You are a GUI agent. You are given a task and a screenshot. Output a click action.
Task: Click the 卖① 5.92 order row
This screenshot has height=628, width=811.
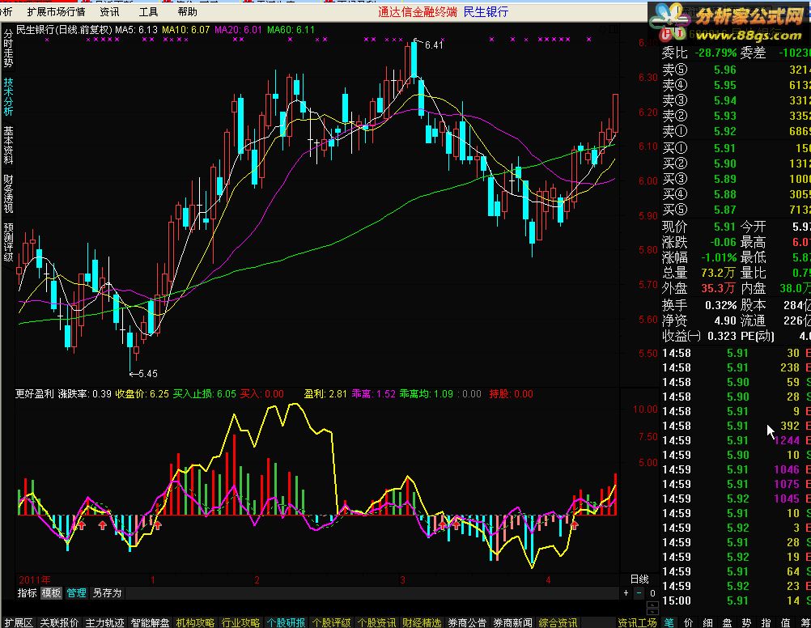click(x=736, y=131)
